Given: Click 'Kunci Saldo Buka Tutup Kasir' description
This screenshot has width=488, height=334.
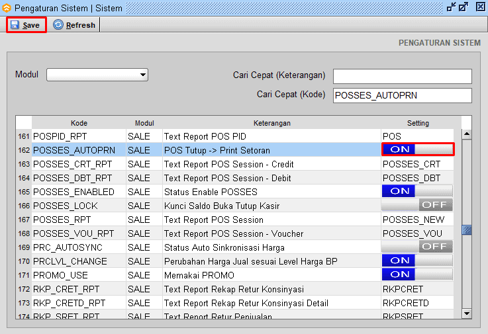Looking at the screenshot, I should point(222,206).
